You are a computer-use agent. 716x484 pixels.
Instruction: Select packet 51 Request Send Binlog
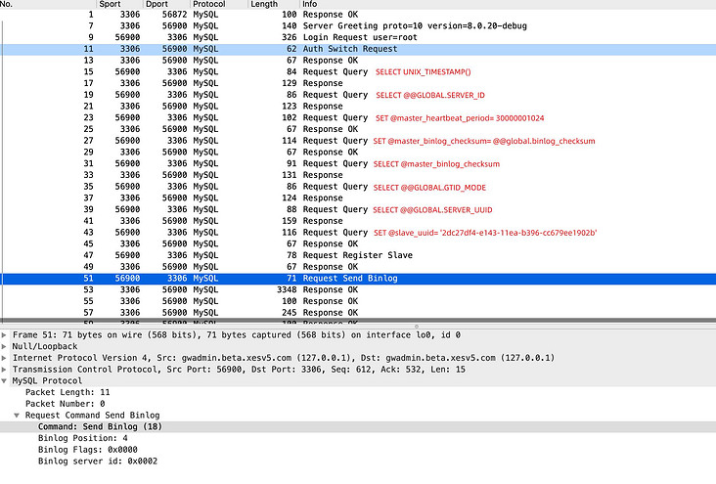pyautogui.click(x=358, y=279)
